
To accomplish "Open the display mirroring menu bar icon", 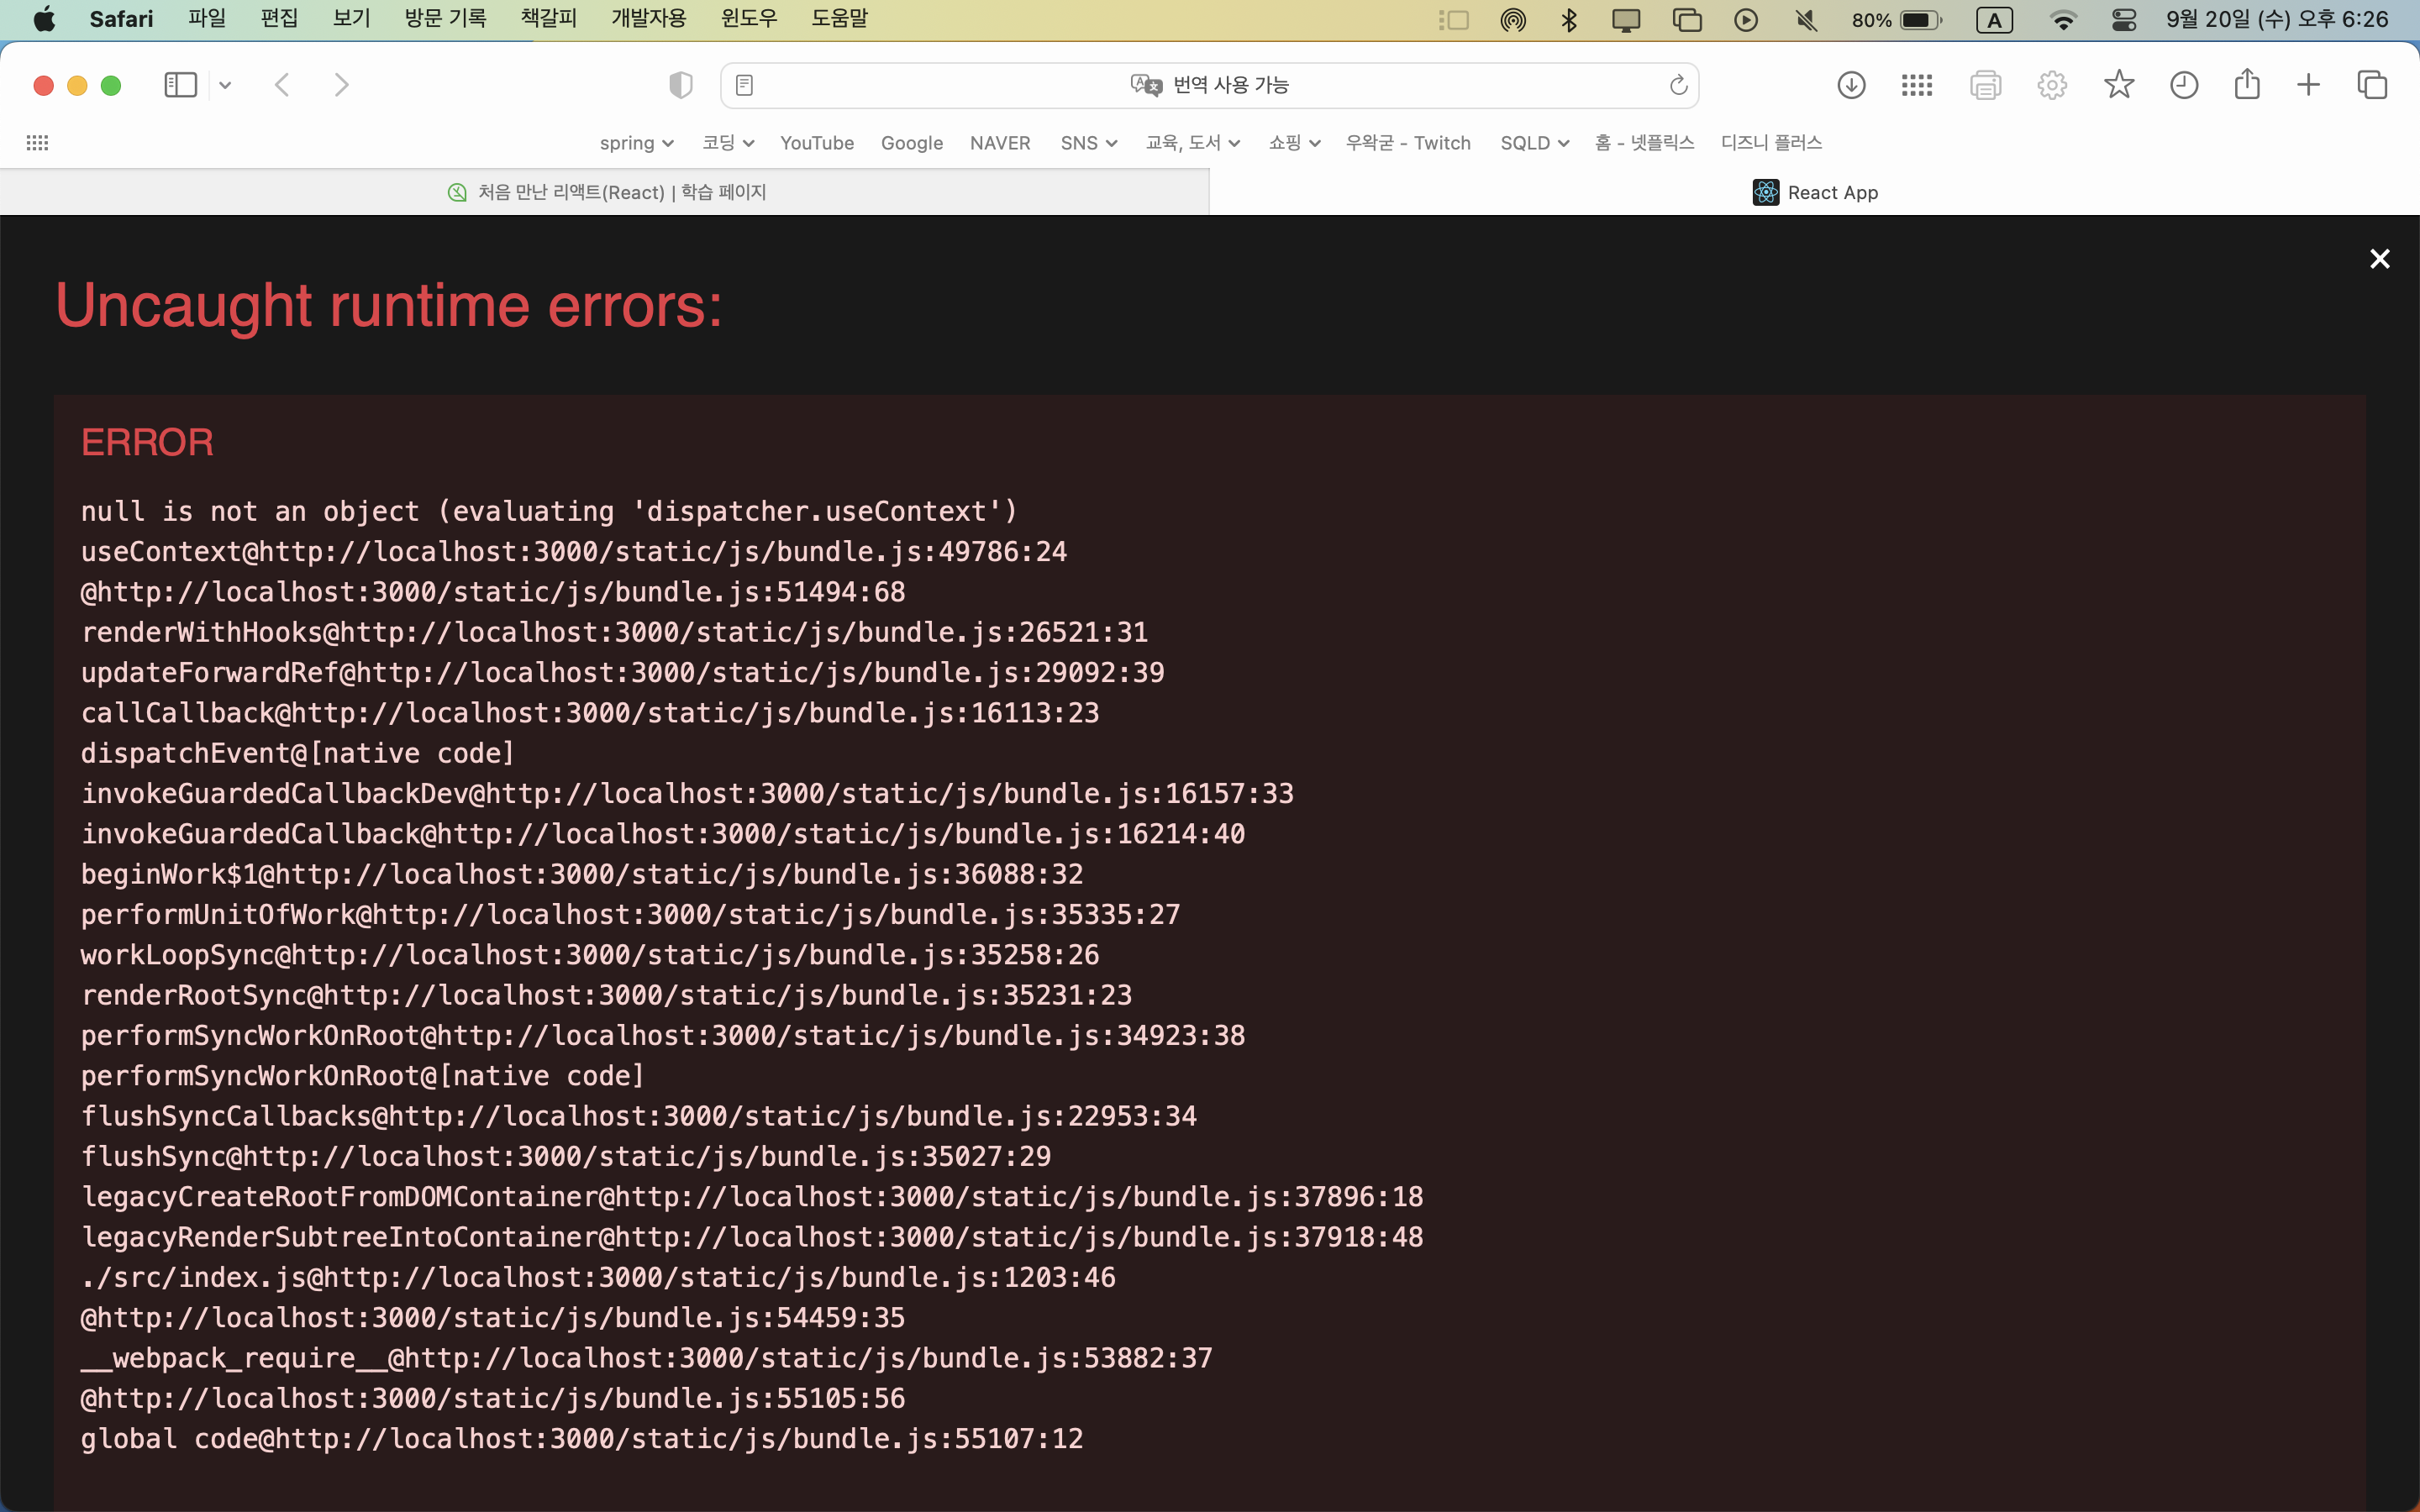I will (1626, 19).
